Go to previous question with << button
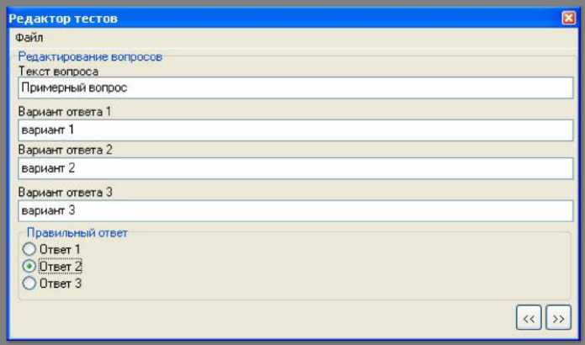 click(x=529, y=318)
